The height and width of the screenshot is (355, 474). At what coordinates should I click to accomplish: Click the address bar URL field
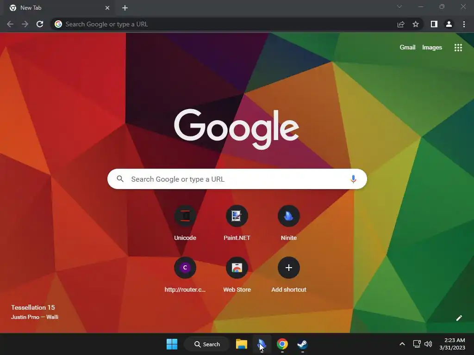click(225, 24)
